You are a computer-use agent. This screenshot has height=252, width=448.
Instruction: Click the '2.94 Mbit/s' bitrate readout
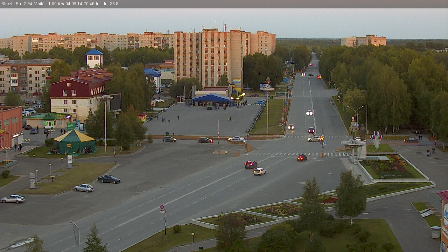click(35, 4)
